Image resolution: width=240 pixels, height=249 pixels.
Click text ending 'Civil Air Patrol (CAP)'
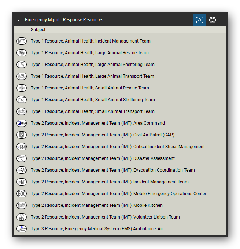103,135
